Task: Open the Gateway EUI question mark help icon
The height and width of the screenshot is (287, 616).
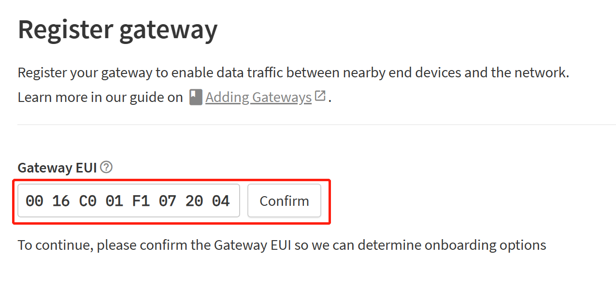Action: click(107, 167)
